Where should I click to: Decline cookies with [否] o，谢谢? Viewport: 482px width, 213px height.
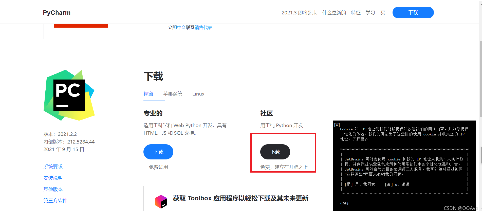(x=397, y=184)
